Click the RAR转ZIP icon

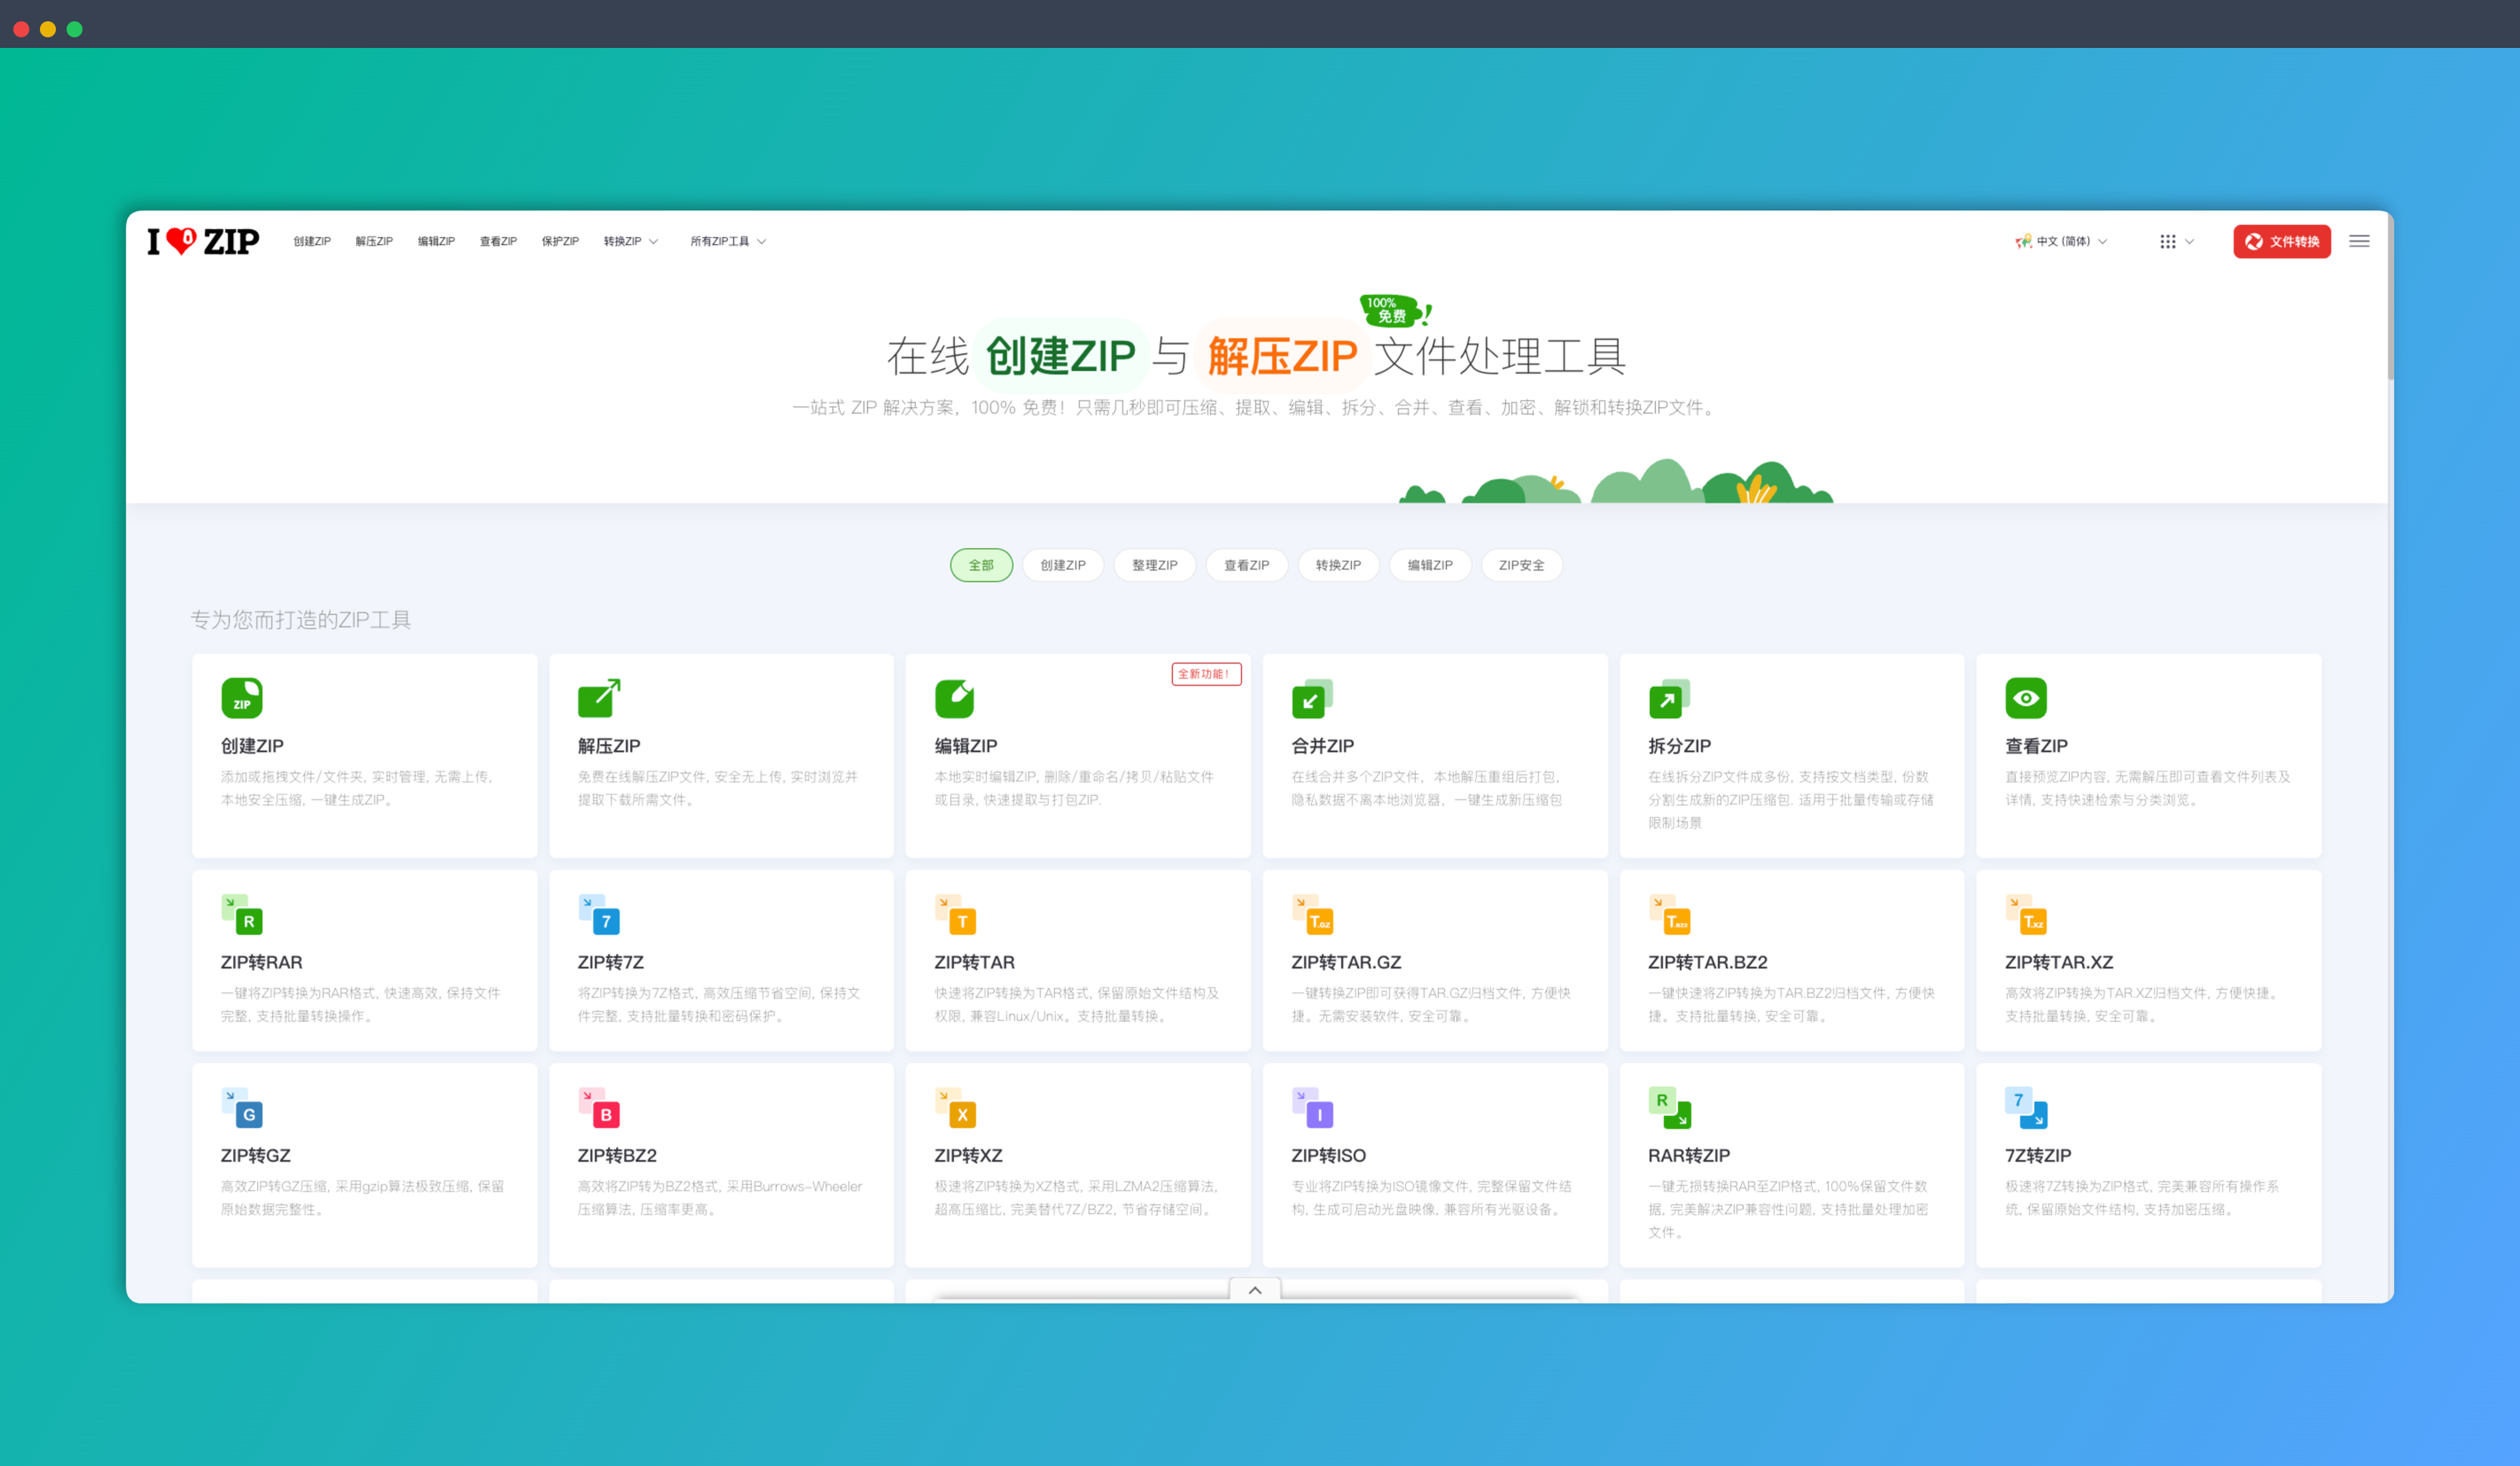click(x=1669, y=1107)
